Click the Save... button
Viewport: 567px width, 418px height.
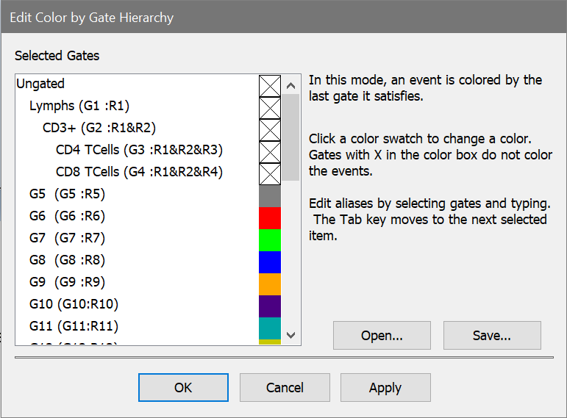(x=492, y=335)
